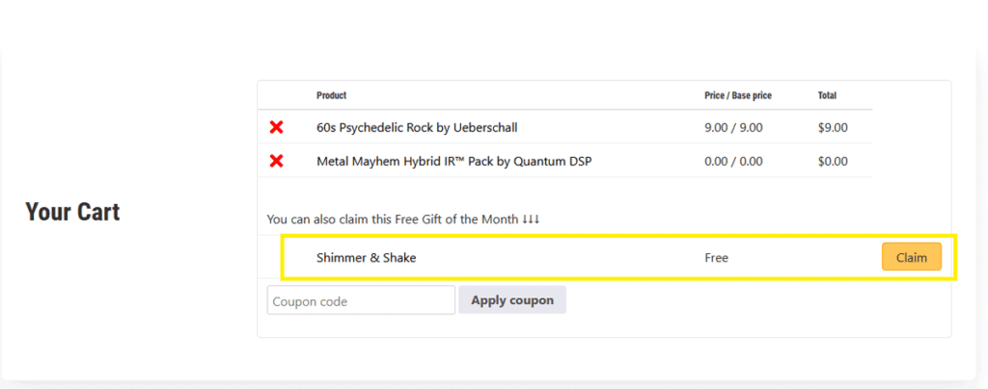This screenshot has height=389, width=988.
Task: Click the Free price label
Action: click(x=717, y=258)
